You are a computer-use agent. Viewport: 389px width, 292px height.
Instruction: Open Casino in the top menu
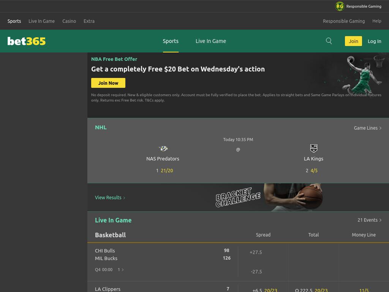pos(69,21)
